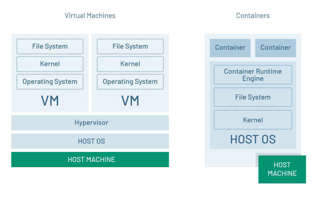Viewport: 315px width, 197px height.
Task: Click the Virtual Machines heading
Action: point(90,16)
